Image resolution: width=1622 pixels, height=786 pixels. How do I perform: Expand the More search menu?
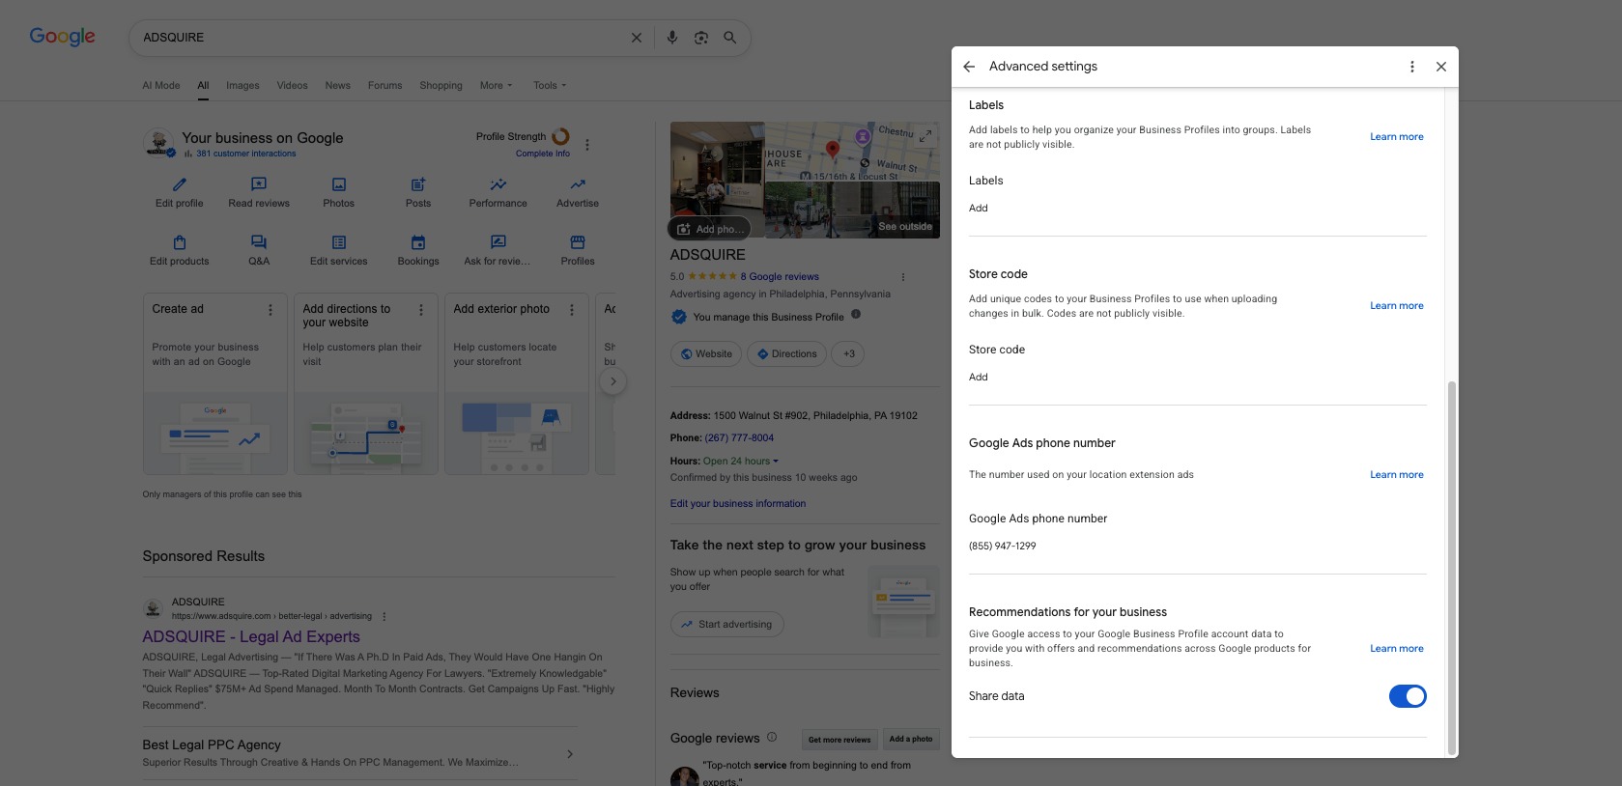[497, 85]
